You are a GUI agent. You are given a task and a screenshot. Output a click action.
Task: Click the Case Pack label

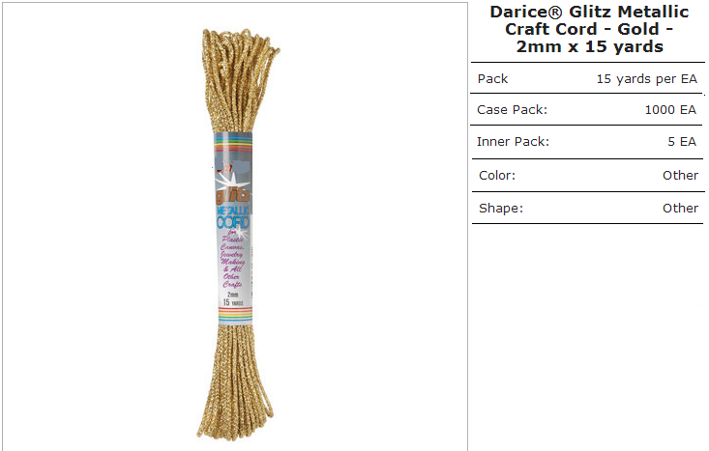click(x=512, y=110)
